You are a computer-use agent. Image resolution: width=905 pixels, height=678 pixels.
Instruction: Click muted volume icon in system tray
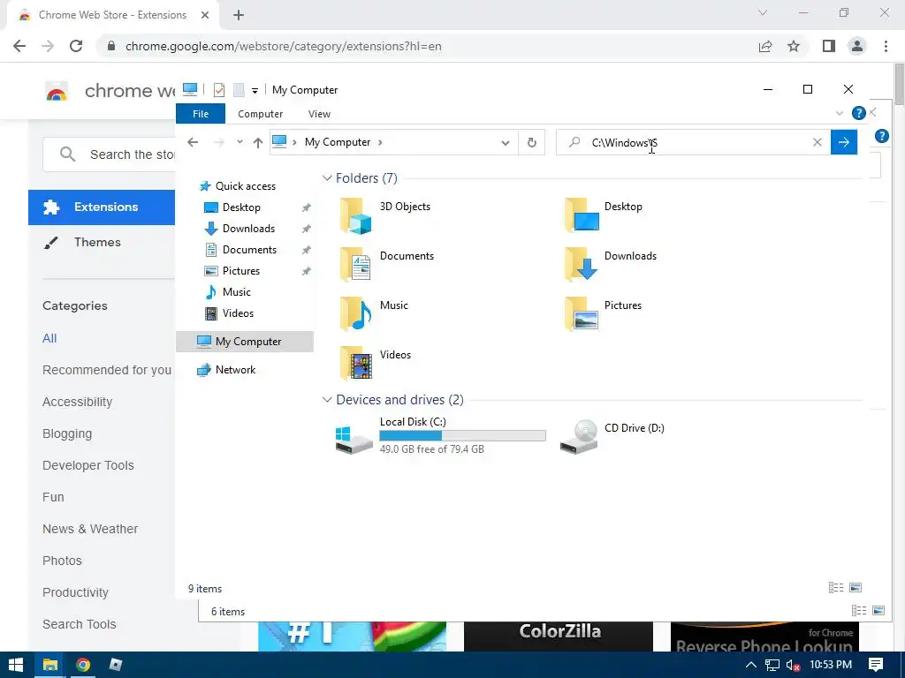pyautogui.click(x=793, y=666)
